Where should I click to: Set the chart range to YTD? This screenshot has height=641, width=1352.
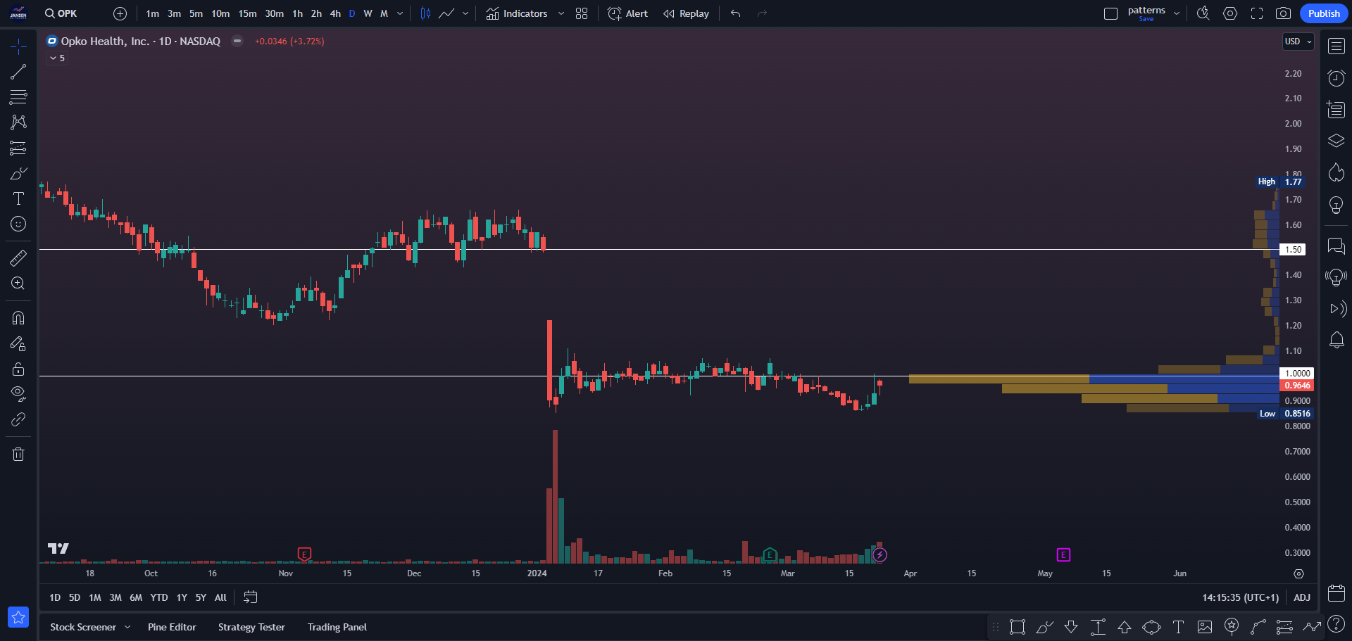(x=159, y=597)
